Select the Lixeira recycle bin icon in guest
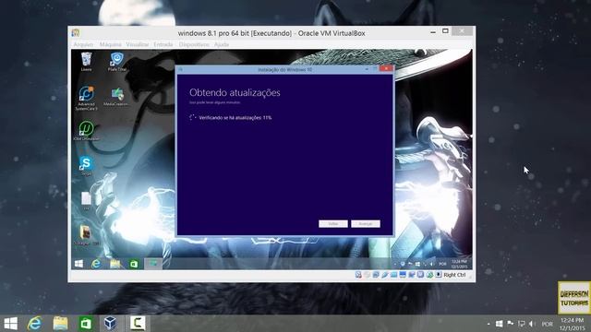This screenshot has width=591, height=332. 86,62
